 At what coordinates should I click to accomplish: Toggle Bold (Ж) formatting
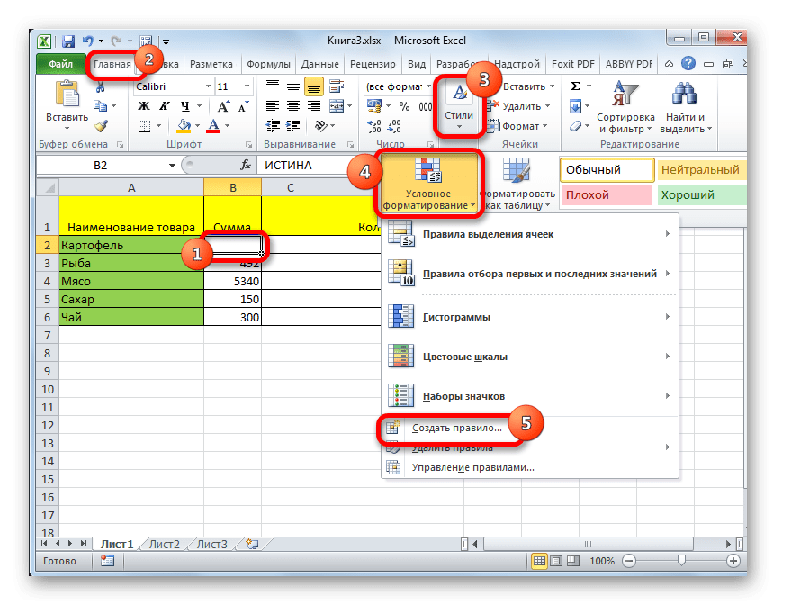pyautogui.click(x=144, y=106)
